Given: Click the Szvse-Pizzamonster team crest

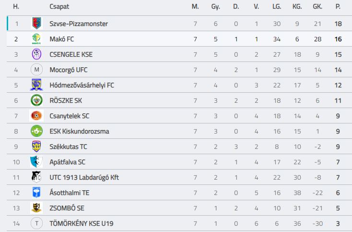Looking at the screenshot, I should (x=37, y=24).
